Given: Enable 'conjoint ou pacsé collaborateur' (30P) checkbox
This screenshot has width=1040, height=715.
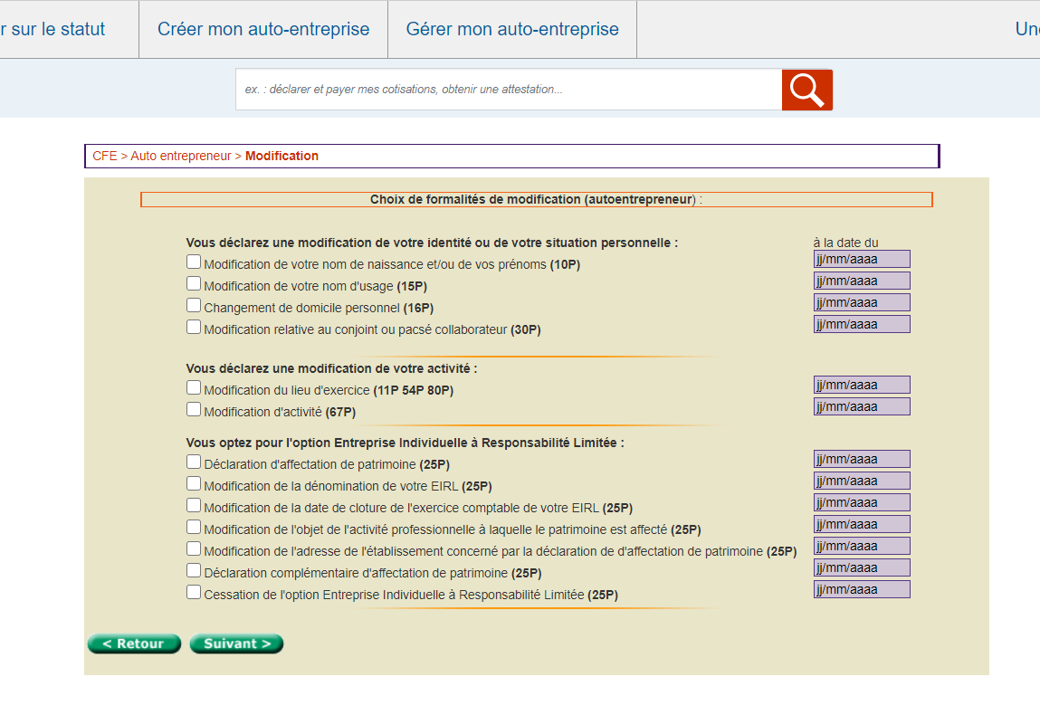Looking at the screenshot, I should (194, 327).
